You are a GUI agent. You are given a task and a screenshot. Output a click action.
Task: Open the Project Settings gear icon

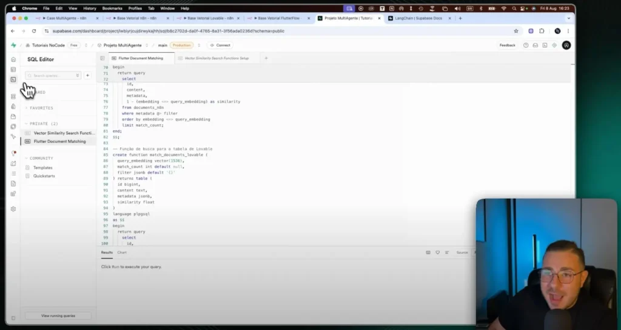point(13,209)
